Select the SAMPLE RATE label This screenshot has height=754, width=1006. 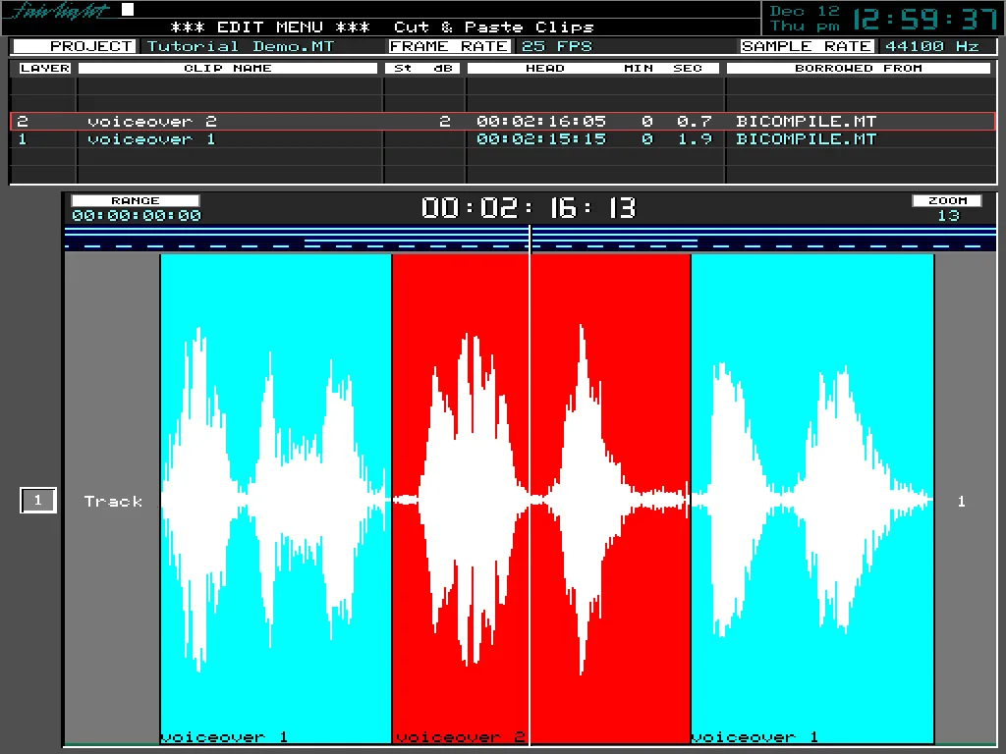[x=808, y=46]
